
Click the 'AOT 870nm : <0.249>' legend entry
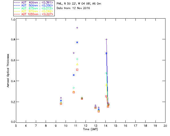[34, 11]
